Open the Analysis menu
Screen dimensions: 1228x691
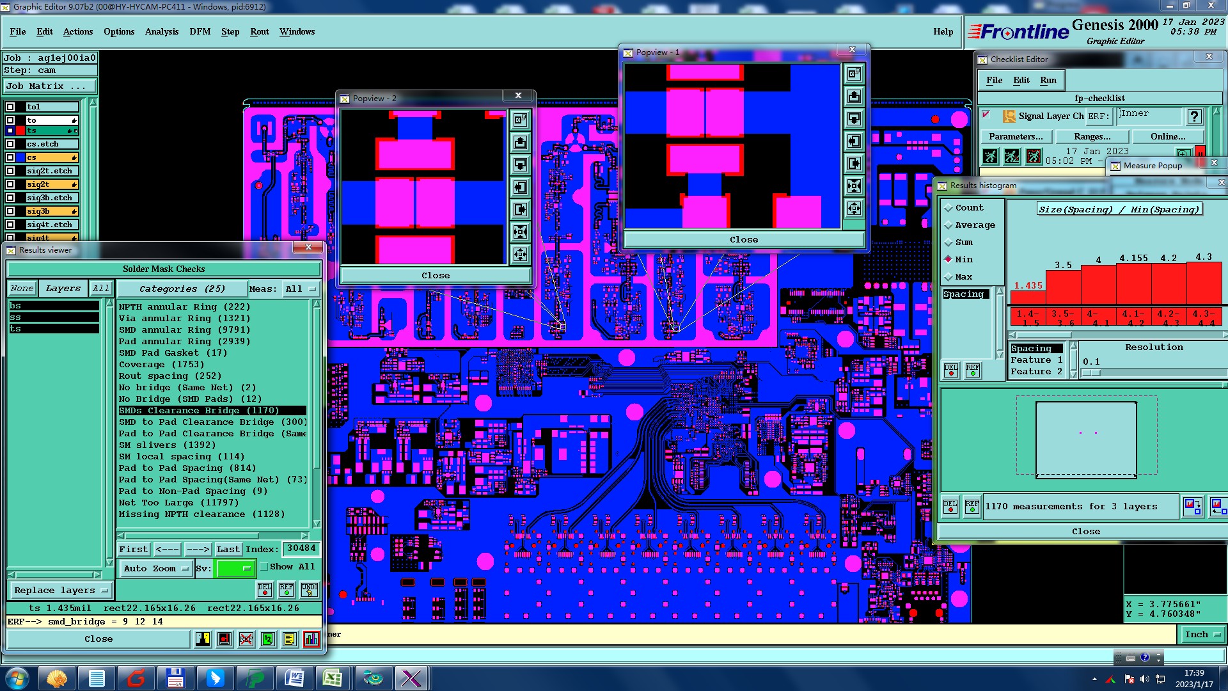[161, 31]
